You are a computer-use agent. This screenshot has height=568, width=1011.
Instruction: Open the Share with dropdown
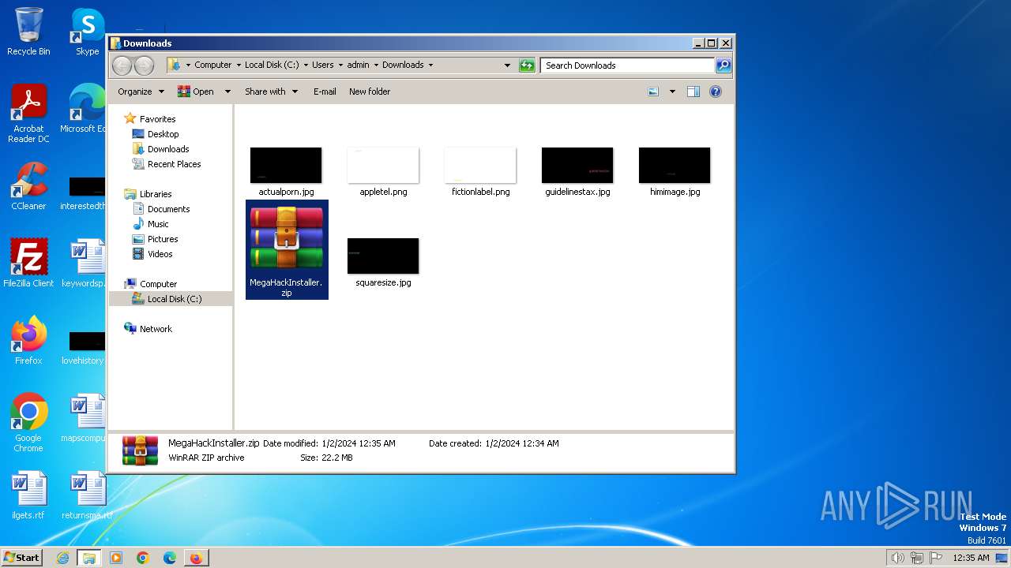(x=271, y=92)
